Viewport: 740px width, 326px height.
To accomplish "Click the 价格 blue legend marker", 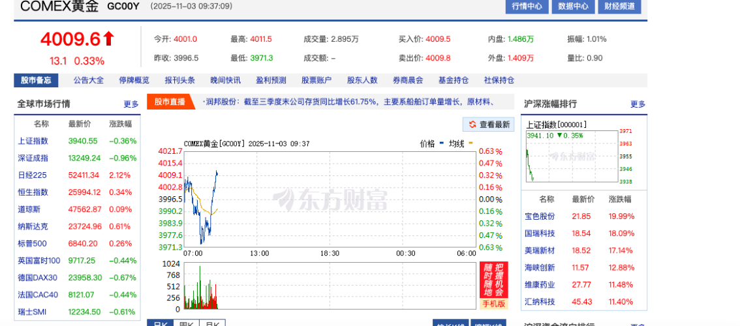I will pyautogui.click(x=442, y=143).
